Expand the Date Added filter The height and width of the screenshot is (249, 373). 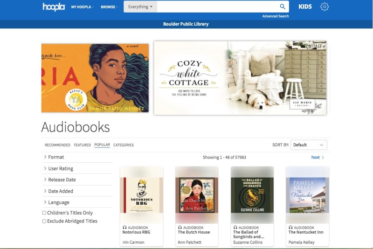[77, 191]
